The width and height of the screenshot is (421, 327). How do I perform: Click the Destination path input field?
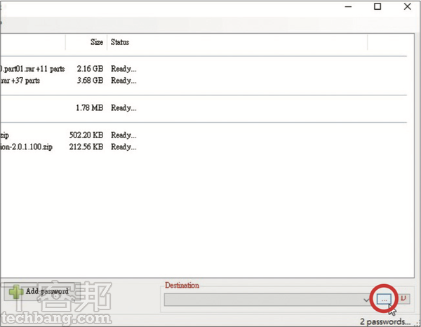pos(267,300)
